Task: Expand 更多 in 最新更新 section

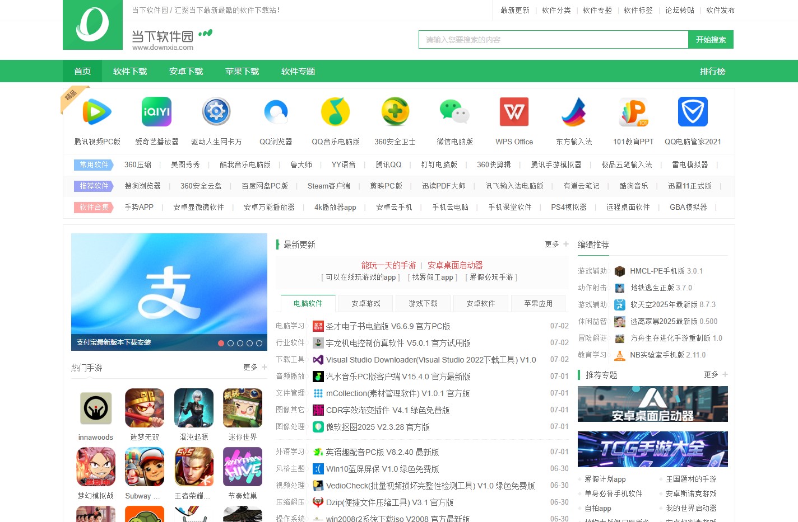Action: click(x=556, y=244)
